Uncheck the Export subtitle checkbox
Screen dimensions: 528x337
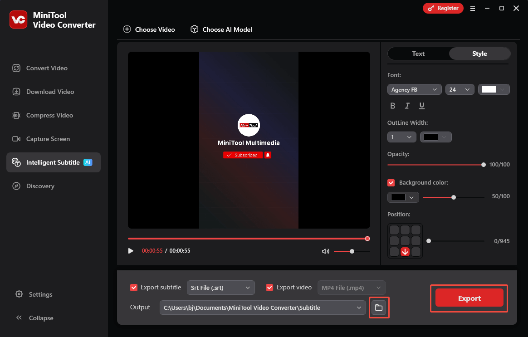click(x=134, y=288)
